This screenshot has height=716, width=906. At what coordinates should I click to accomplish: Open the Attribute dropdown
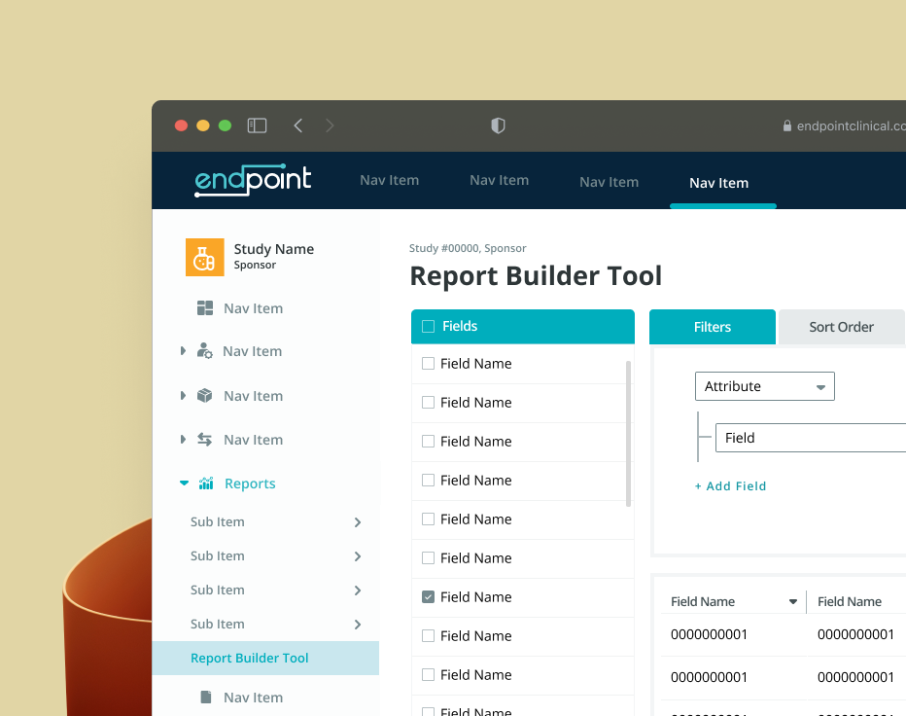coord(764,386)
